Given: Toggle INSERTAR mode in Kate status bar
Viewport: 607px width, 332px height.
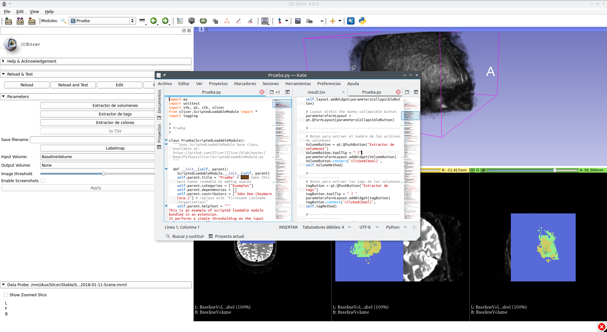Looking at the screenshot, I should (288, 227).
